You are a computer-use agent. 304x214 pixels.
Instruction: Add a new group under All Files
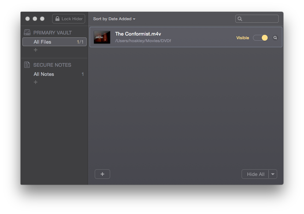tap(36, 50)
